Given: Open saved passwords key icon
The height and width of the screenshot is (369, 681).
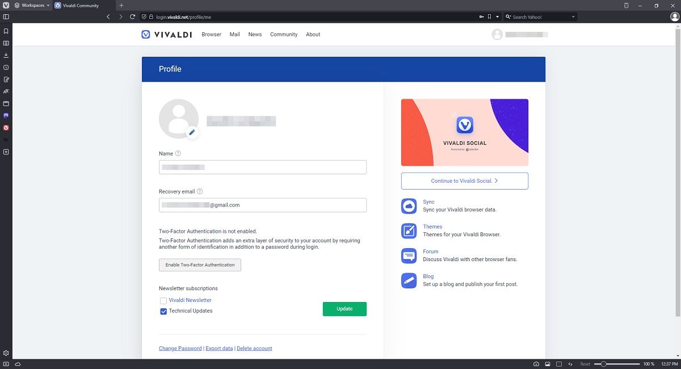Looking at the screenshot, I should coord(482,17).
